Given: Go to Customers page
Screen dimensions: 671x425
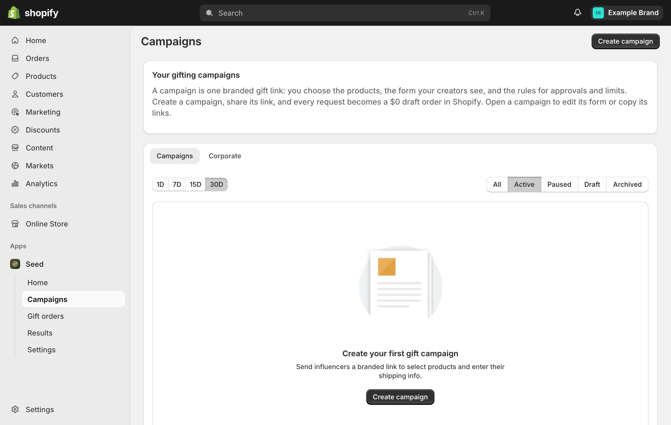Looking at the screenshot, I should click(44, 94).
